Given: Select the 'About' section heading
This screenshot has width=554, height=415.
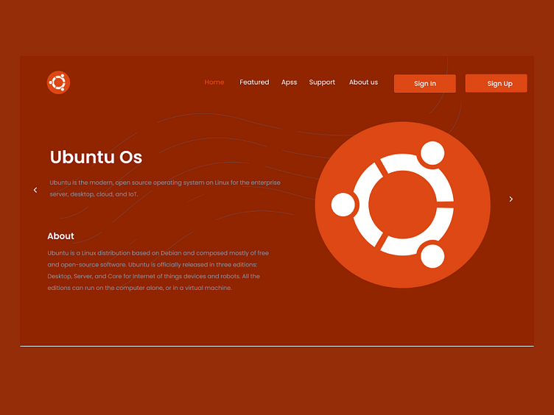Looking at the screenshot, I should coord(60,236).
